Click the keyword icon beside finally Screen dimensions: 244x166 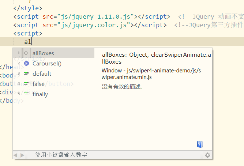pyautogui.click(x=26, y=94)
